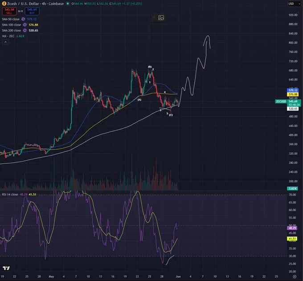Click the 579.12 value beside SMA 50
This screenshot has height=281, width=303.
click(x=32, y=19)
